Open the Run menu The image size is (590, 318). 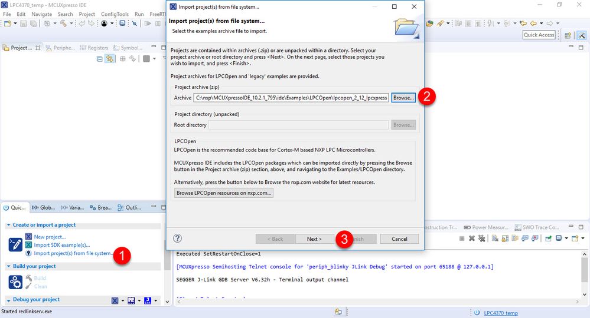139,14
